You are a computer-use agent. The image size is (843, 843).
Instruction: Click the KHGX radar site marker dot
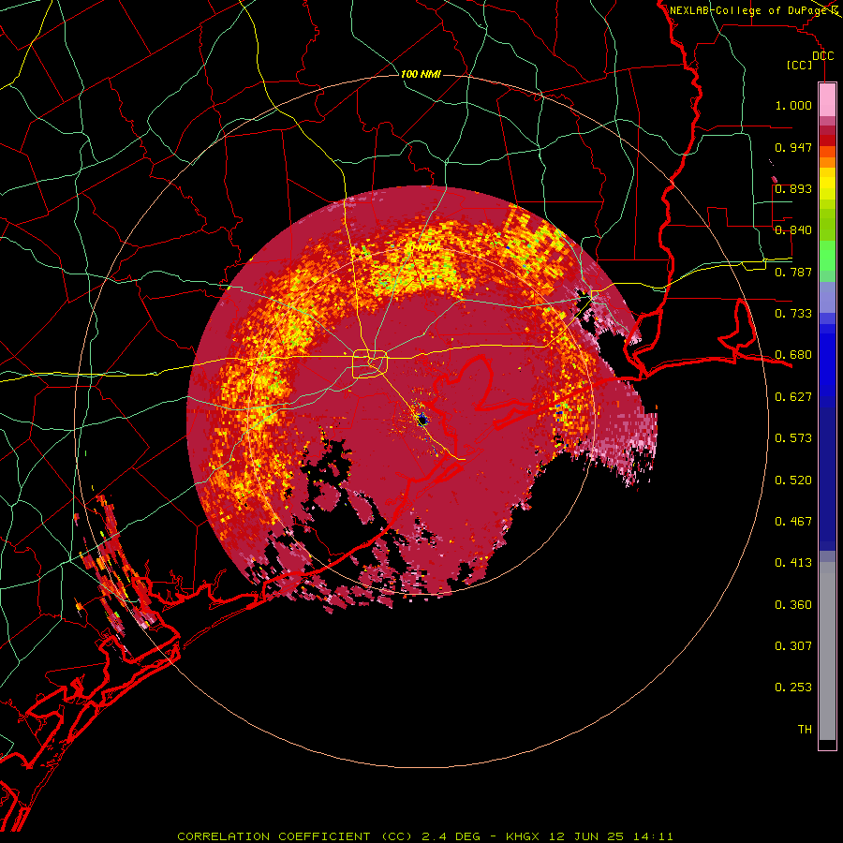422,420
